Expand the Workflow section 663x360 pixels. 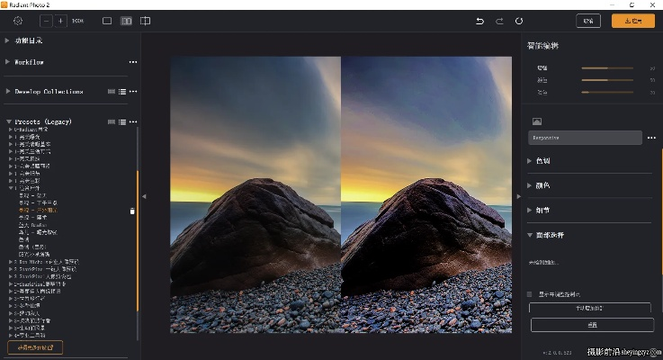coord(7,62)
